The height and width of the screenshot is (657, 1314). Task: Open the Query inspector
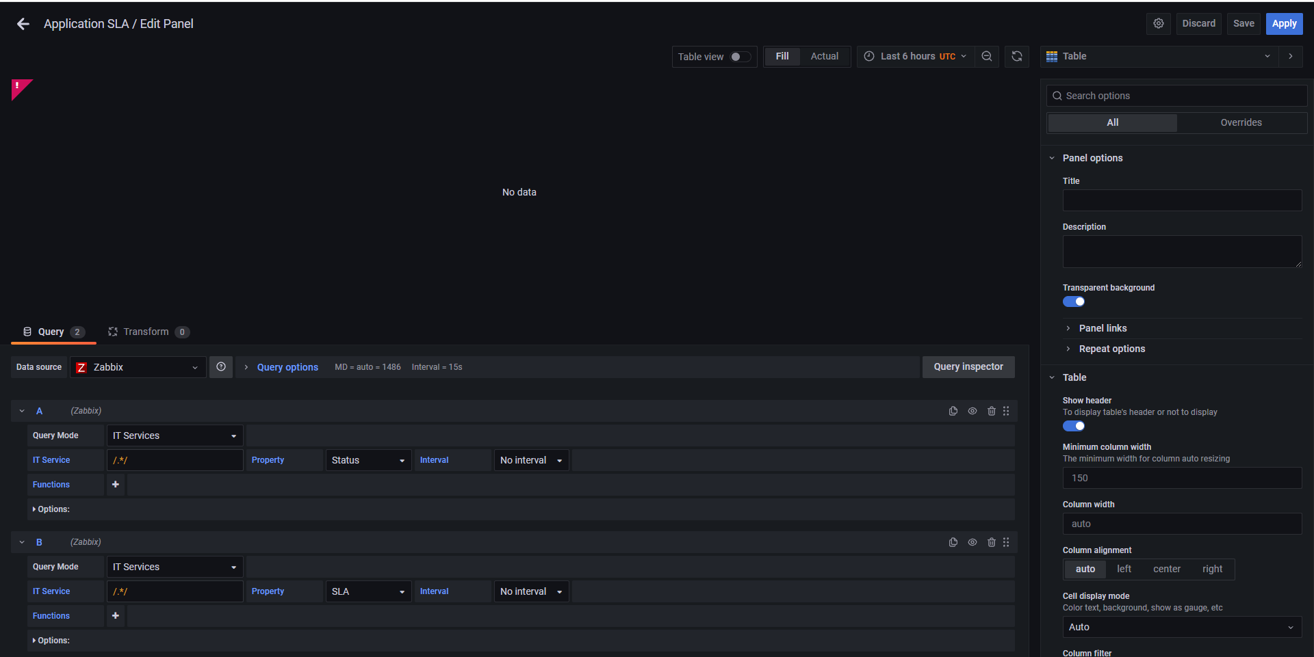click(968, 367)
